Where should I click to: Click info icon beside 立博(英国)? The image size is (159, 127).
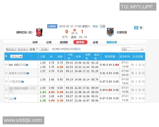[x=23, y=81]
